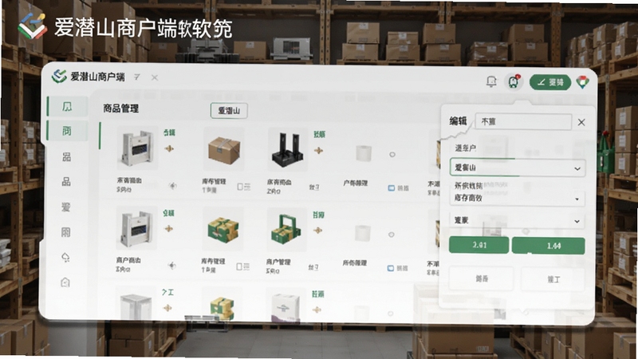Click the green label beside the green basket

point(318,215)
